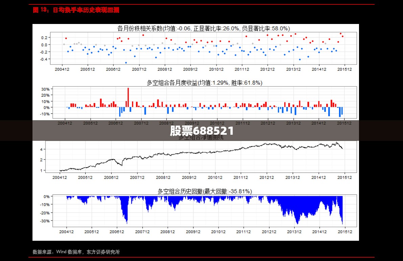The height and width of the screenshot is (261, 403).
Task: Click y-axis value '0.0' on the correlation chart
Action: click(x=44, y=45)
